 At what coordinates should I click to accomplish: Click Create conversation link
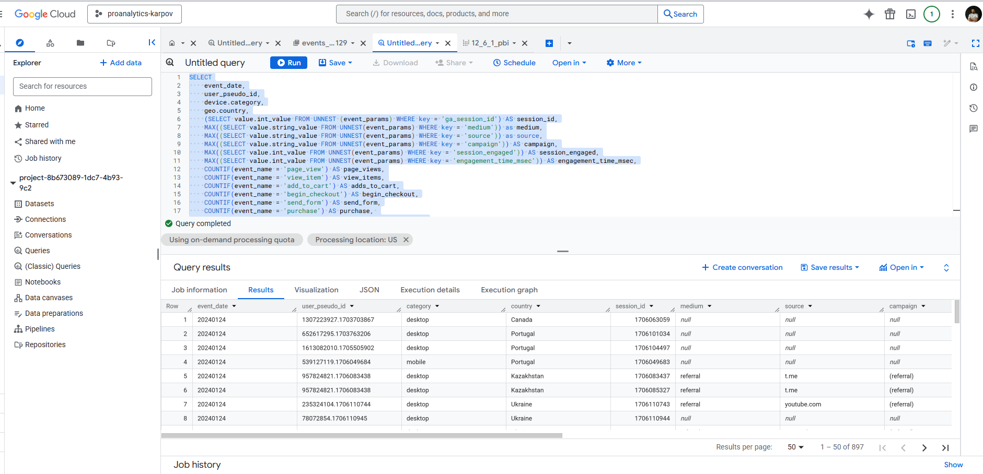pyautogui.click(x=742, y=267)
